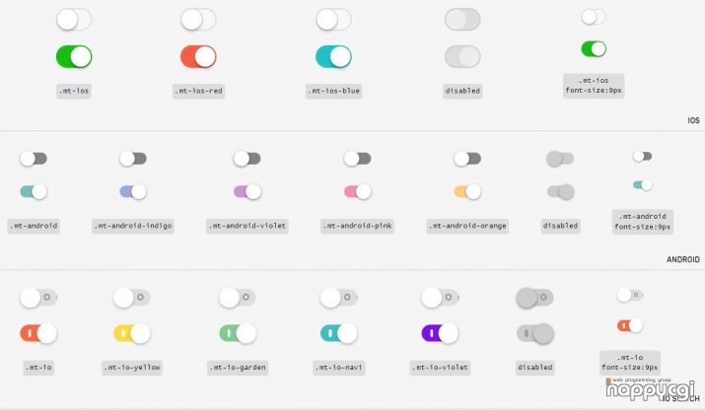The height and width of the screenshot is (410, 705).
Task: Turn off the green .mt-ios toggle
Action: pos(74,56)
